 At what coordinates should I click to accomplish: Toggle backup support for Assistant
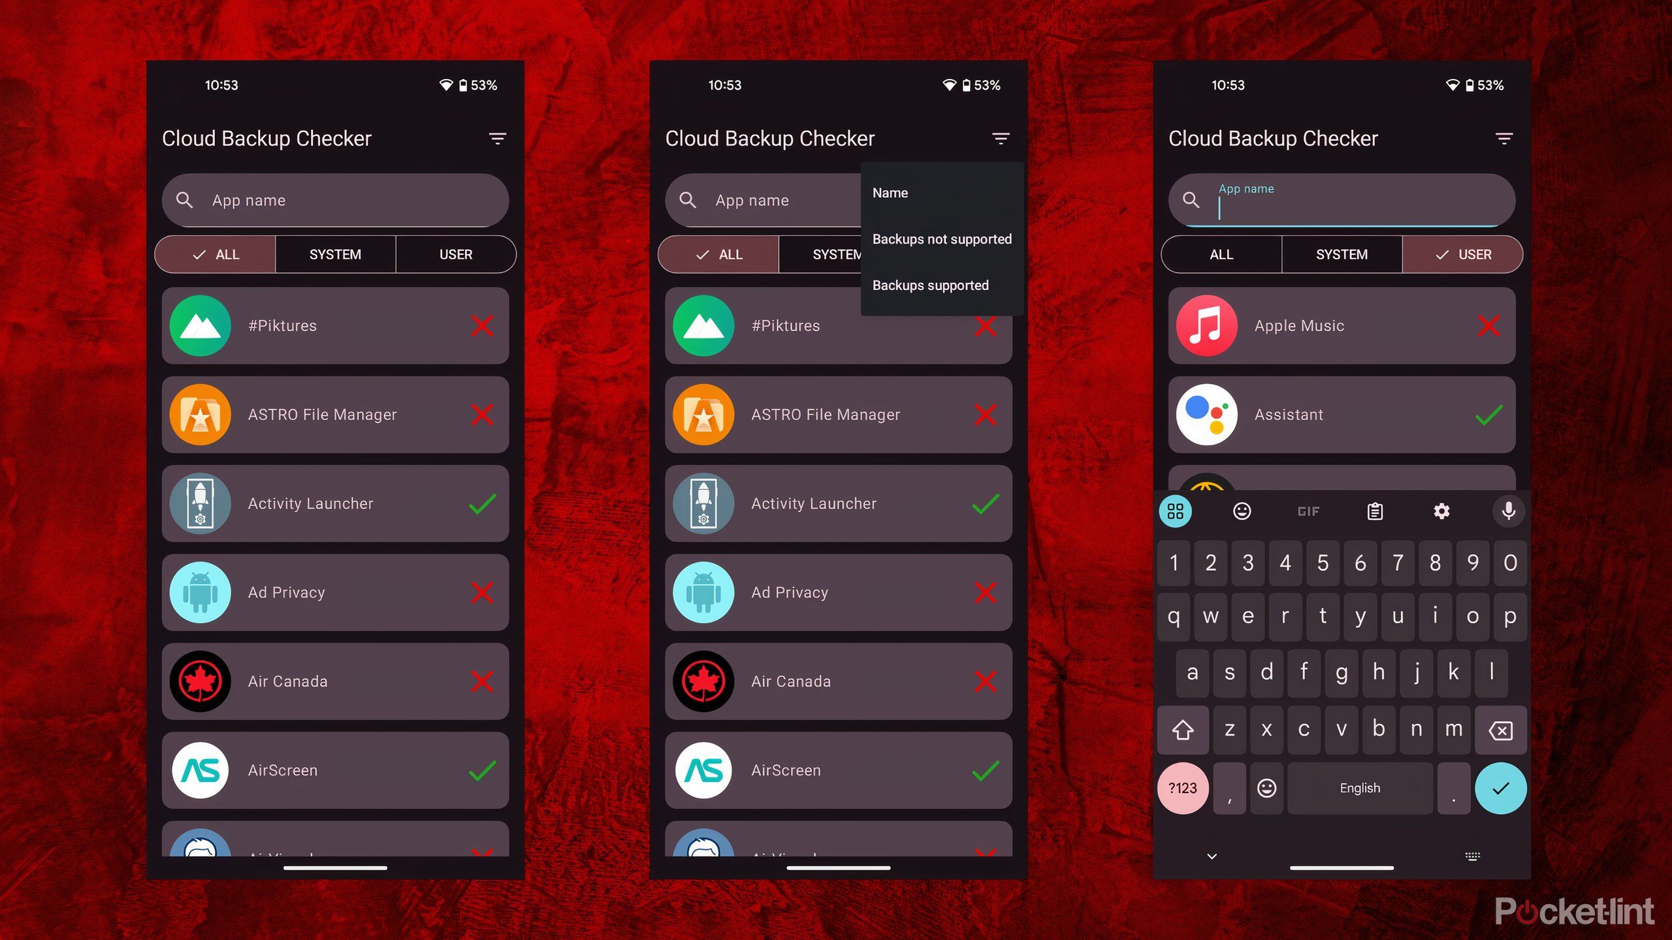(x=1489, y=413)
